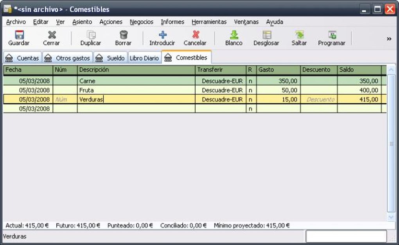Click the Blanco green arrow icon

(x=234, y=35)
